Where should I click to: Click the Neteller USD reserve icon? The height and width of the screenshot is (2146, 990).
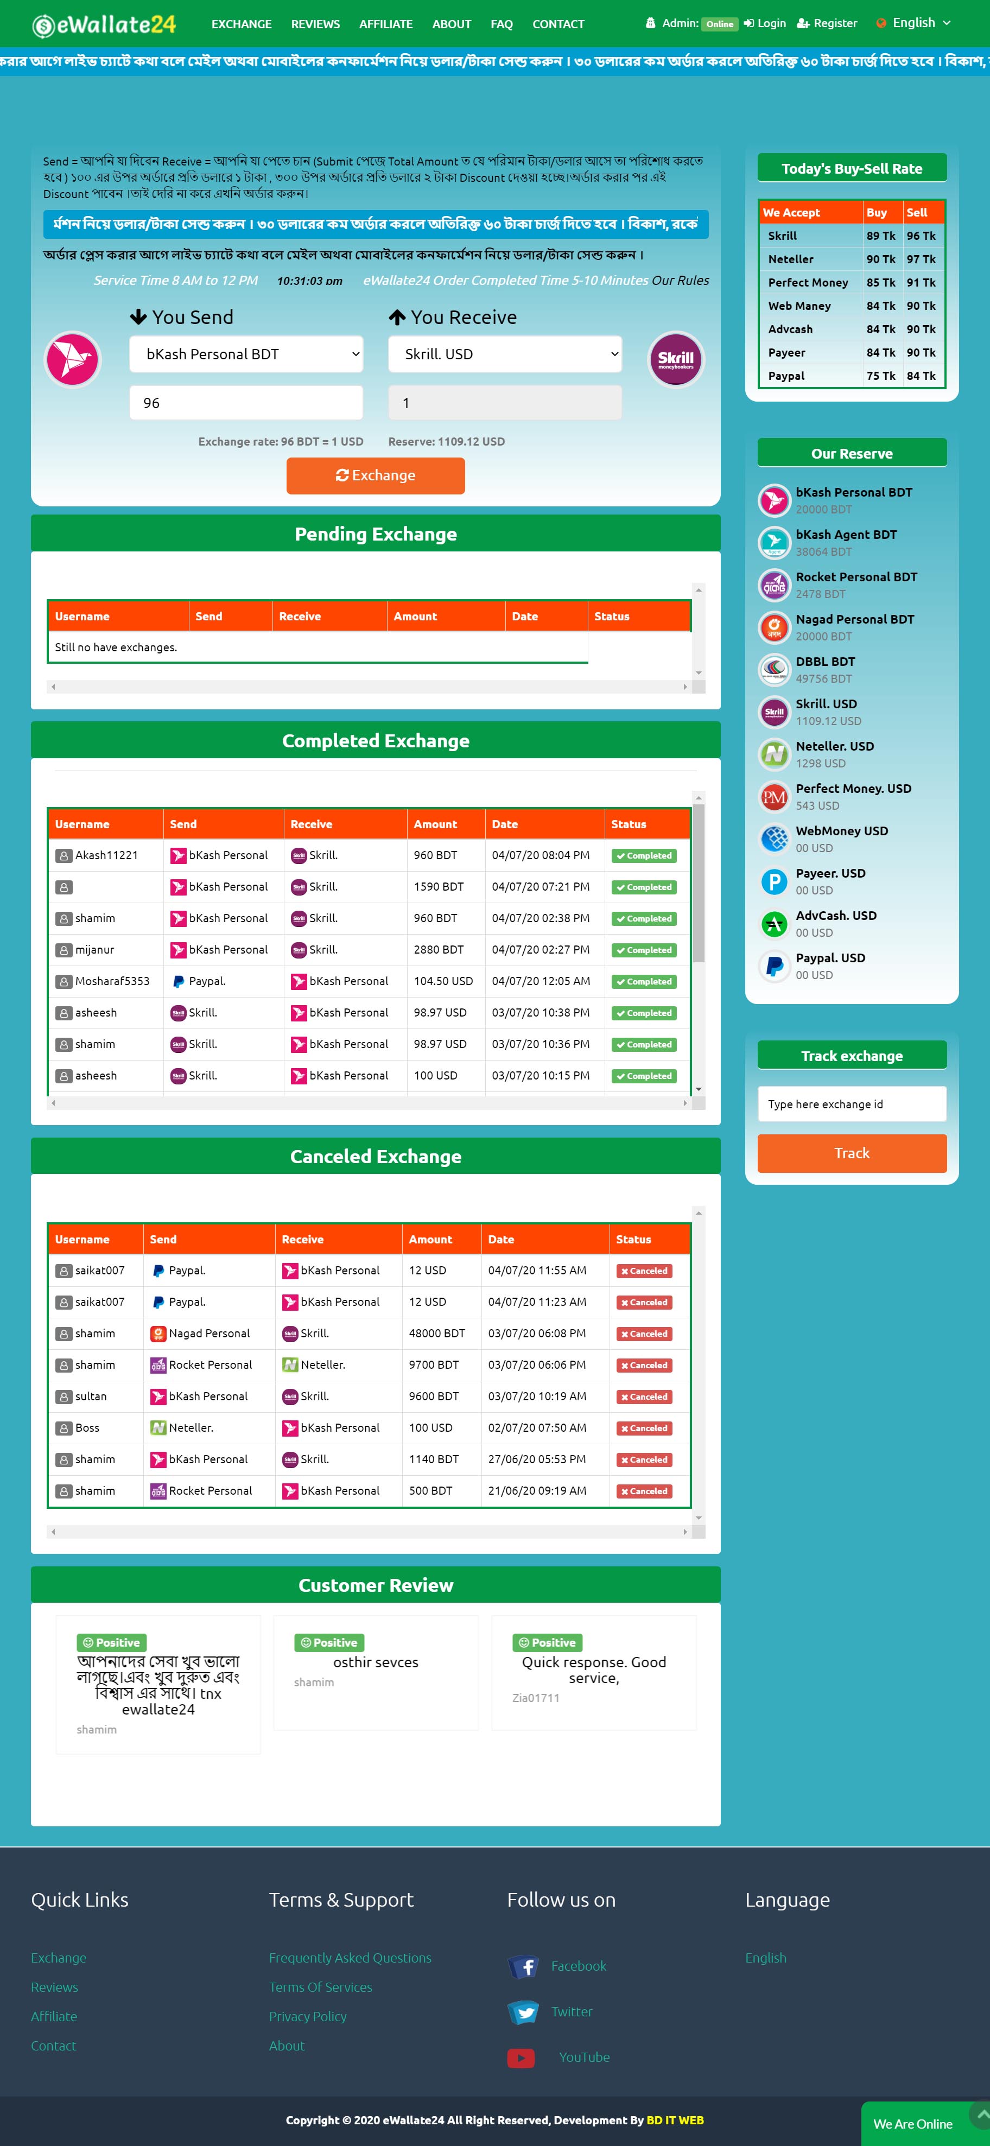pyautogui.click(x=773, y=754)
